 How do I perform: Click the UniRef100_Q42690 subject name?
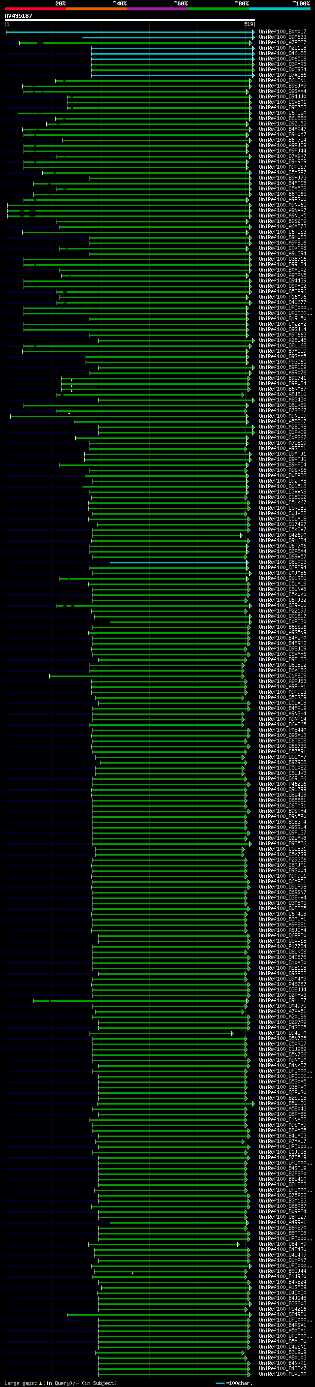[282, 535]
